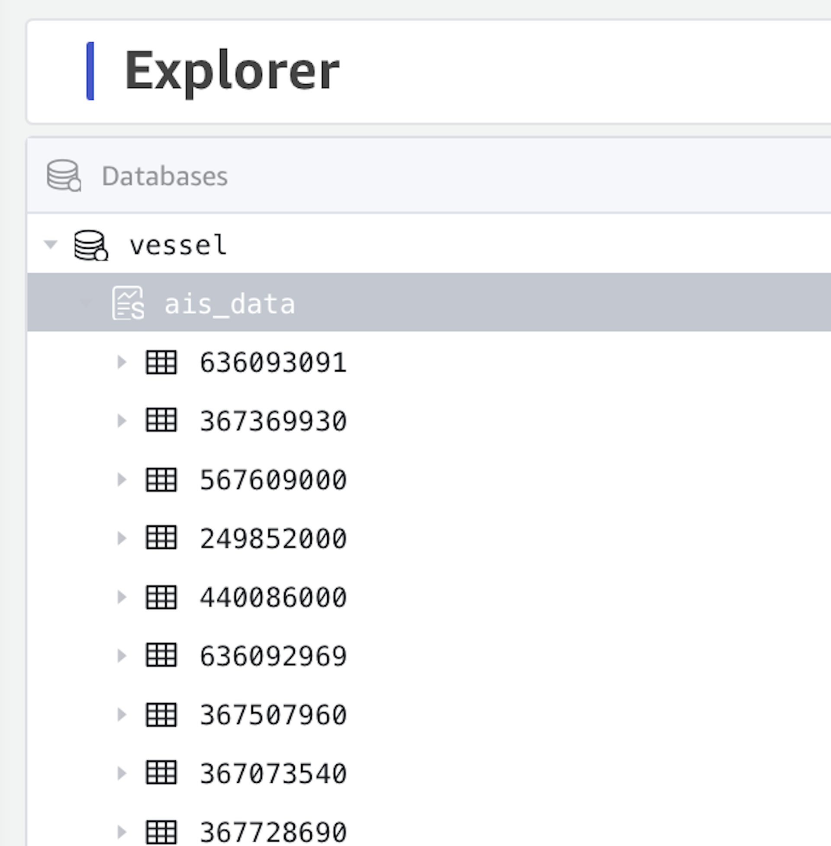The image size is (831, 846).
Task: Expand table 367073540 arrow
Action: pyautogui.click(x=121, y=773)
